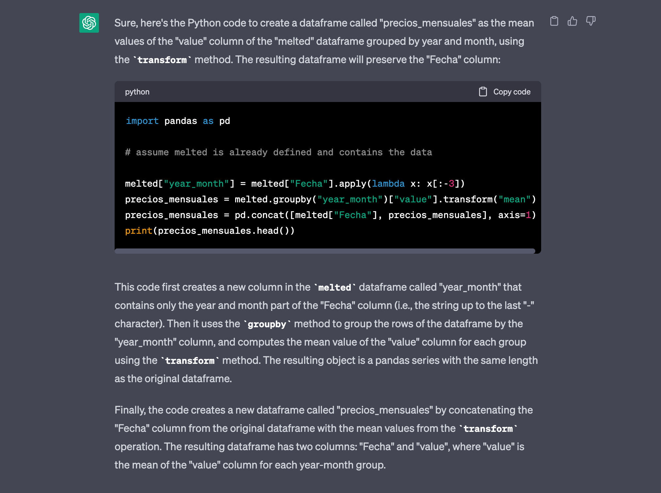Click the pd.concat code line
This screenshot has width=661, height=493.
[x=330, y=215]
